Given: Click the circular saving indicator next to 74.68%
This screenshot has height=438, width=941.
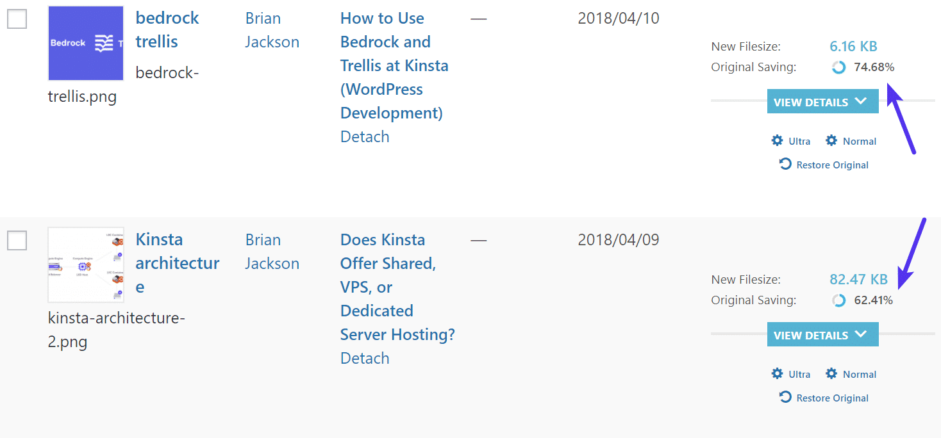Looking at the screenshot, I should click(x=838, y=67).
